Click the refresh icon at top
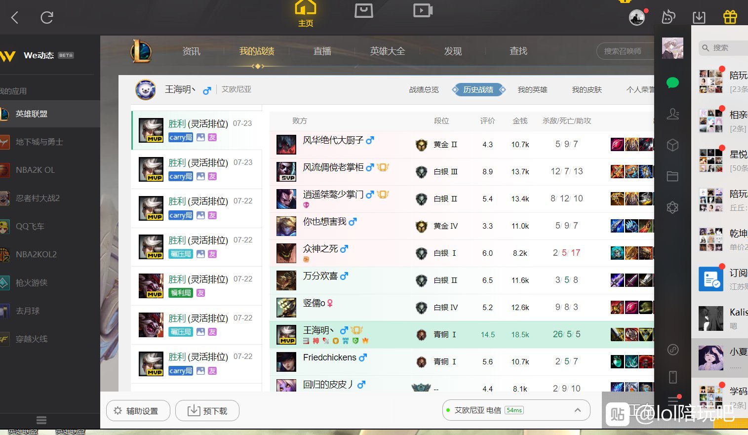 [x=47, y=18]
